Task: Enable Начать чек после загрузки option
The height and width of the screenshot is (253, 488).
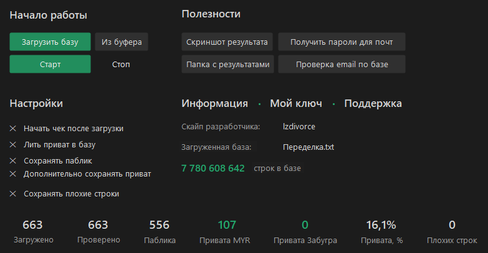Action: [x=67, y=129]
